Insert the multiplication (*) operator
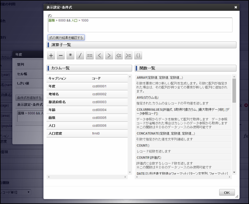249x204 pixels. (x=70, y=55)
